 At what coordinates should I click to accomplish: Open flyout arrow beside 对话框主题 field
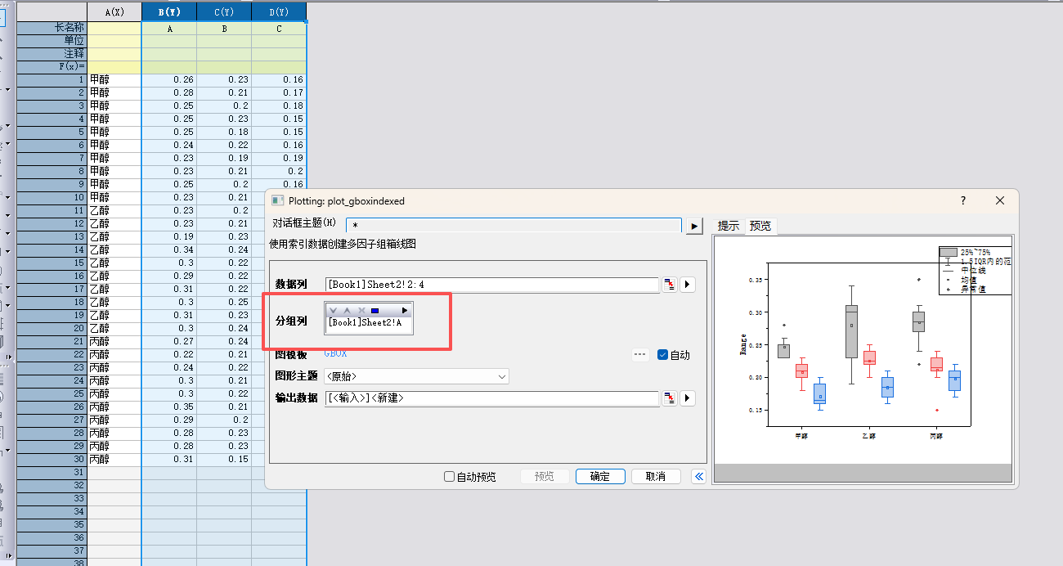click(694, 226)
